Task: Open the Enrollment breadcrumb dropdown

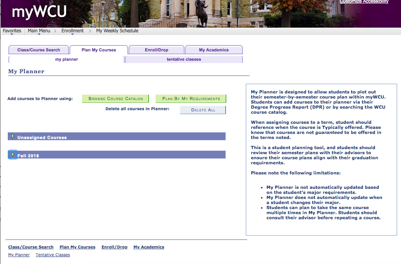Action: pos(72,31)
